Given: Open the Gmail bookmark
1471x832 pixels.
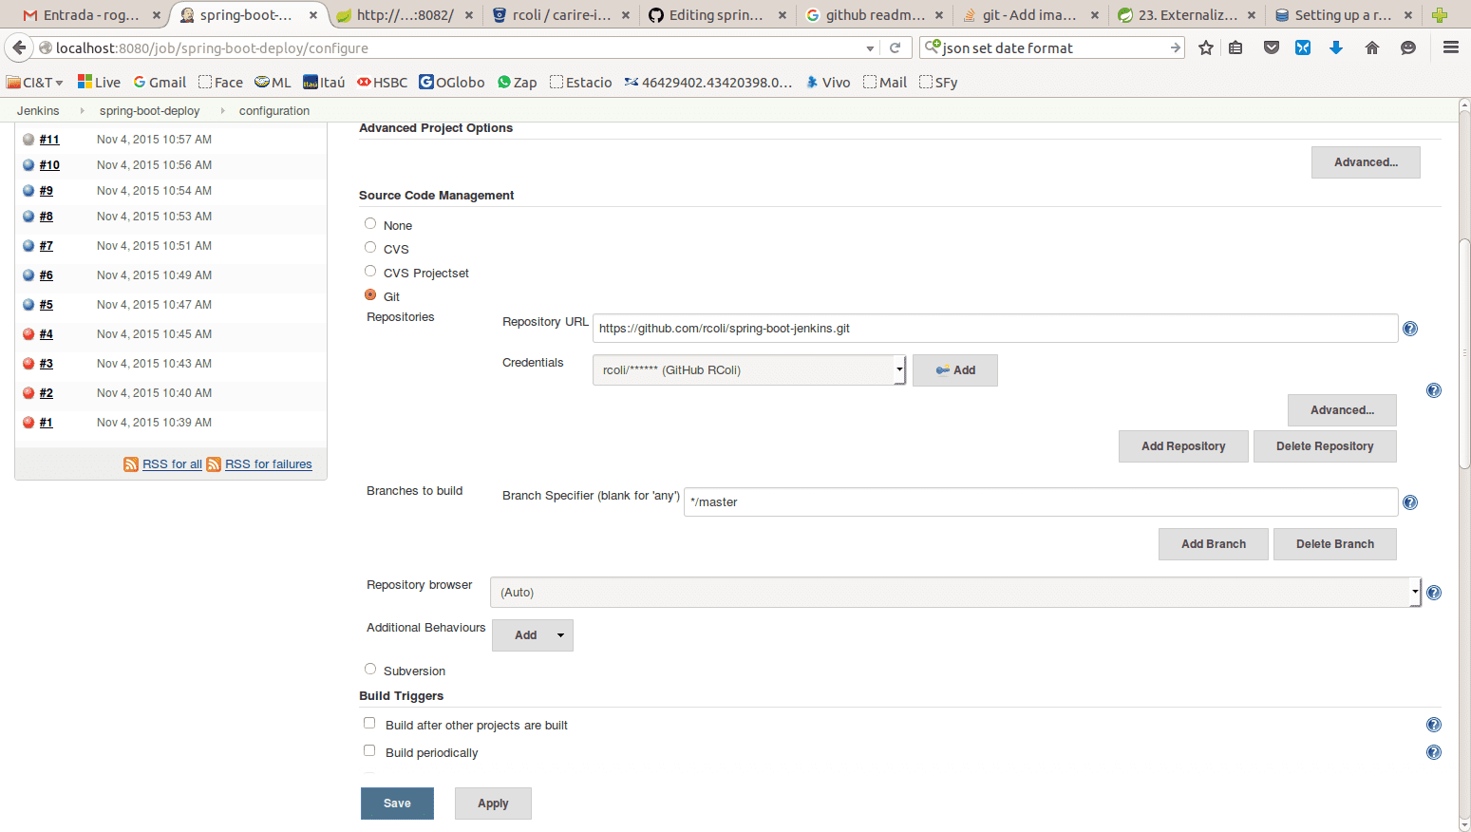Looking at the screenshot, I should click(x=160, y=83).
